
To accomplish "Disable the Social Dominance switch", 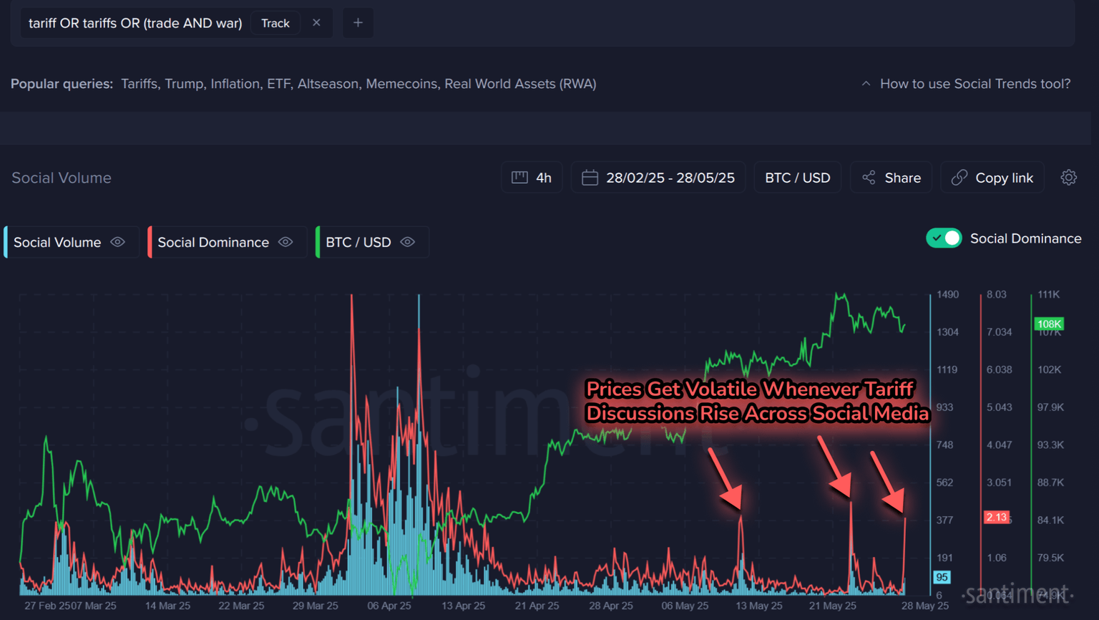I will pos(944,238).
